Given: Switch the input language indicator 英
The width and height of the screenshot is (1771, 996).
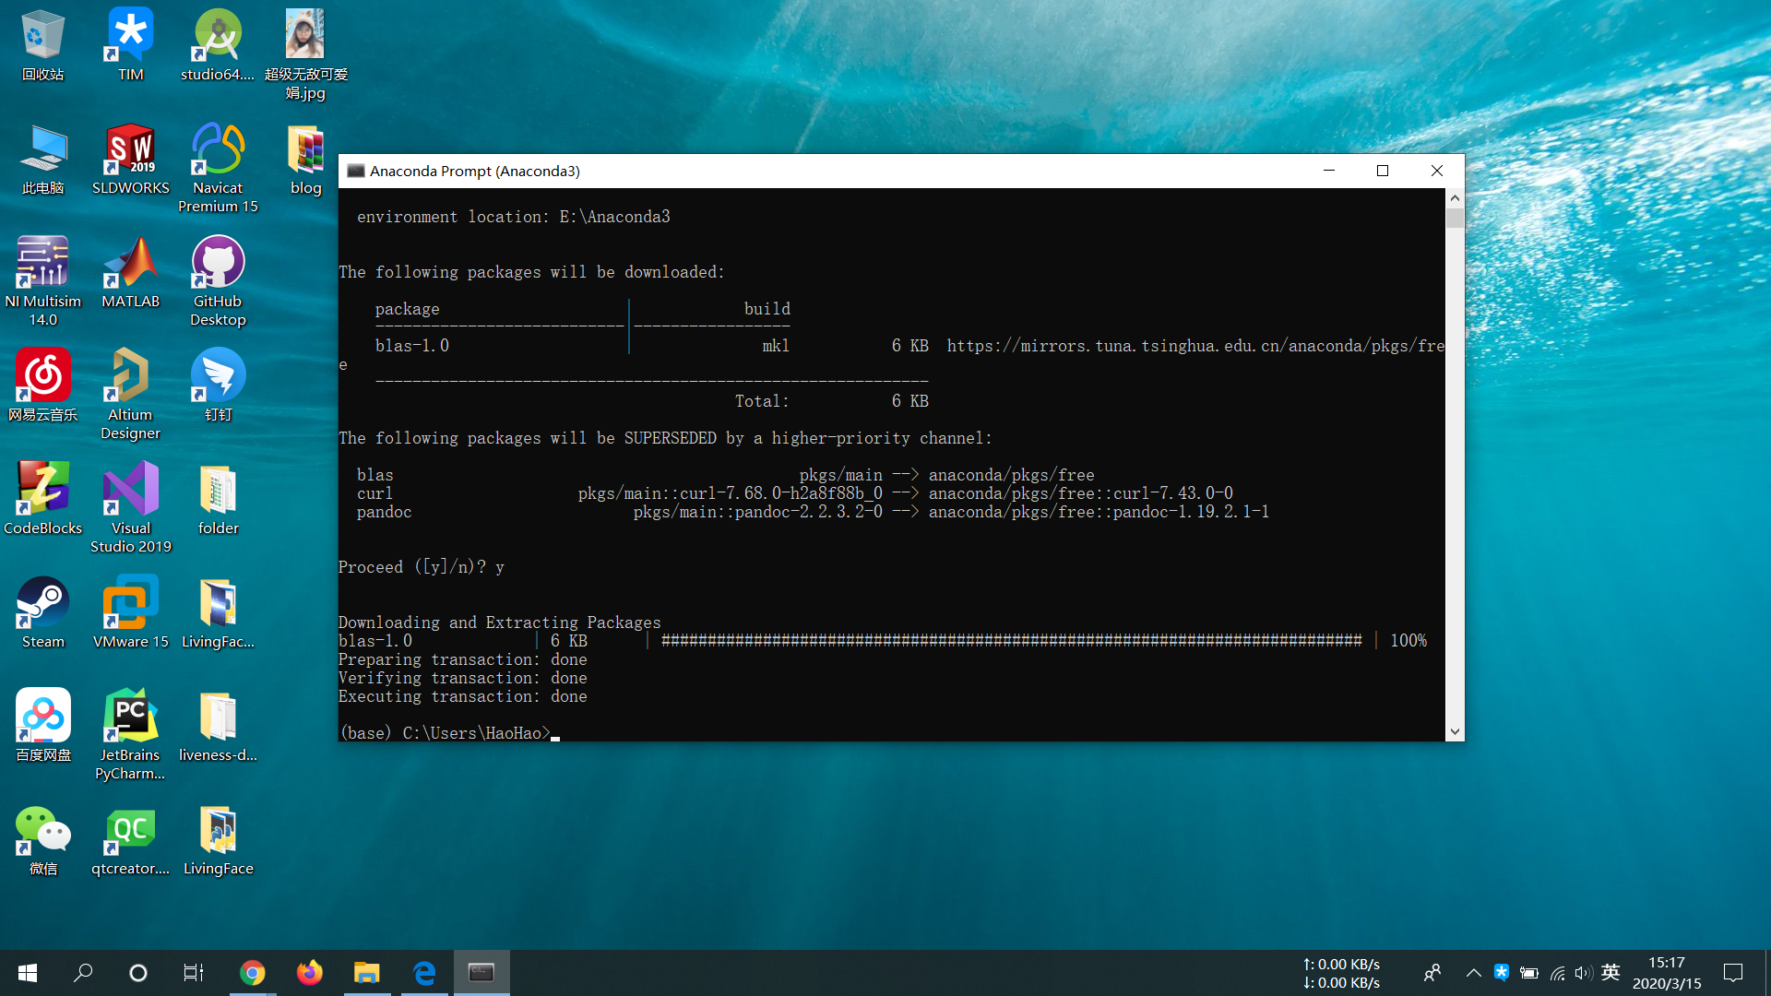Looking at the screenshot, I should coord(1611,972).
